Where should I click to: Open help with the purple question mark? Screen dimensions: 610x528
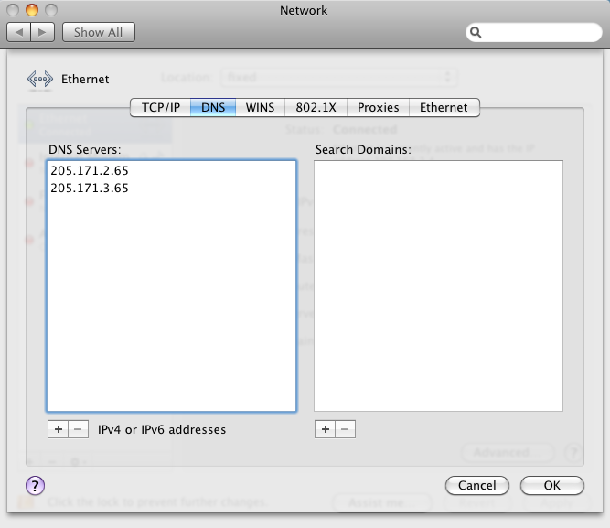click(x=36, y=485)
